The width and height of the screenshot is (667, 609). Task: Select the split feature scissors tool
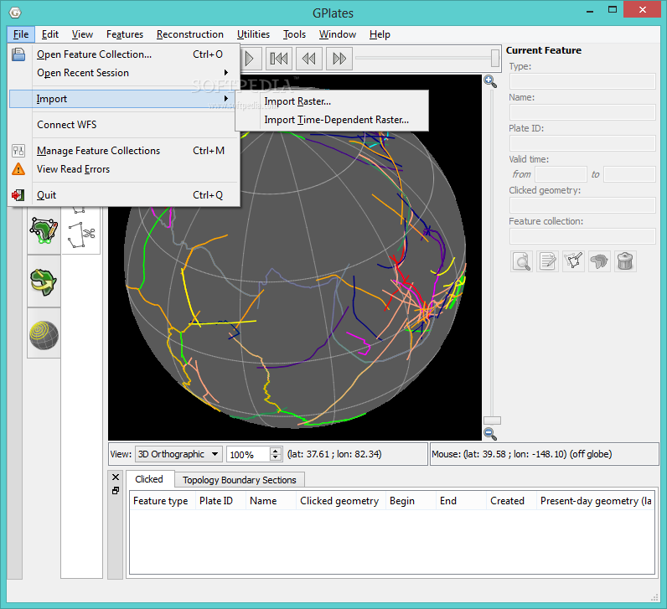(81, 235)
